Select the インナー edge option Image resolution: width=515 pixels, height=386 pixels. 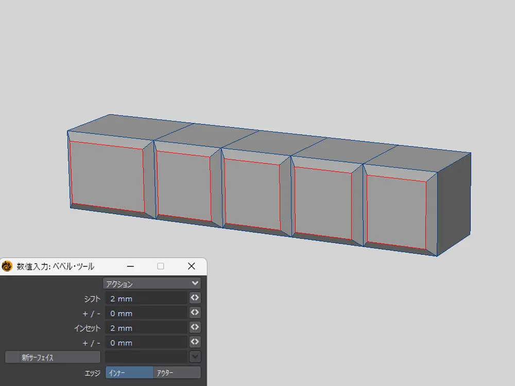(x=129, y=373)
